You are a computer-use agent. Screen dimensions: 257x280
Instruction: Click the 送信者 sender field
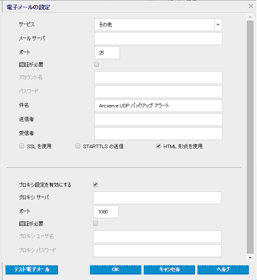pyautogui.click(x=158, y=119)
